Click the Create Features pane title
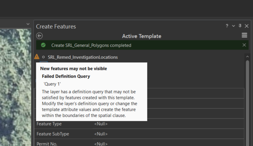The width and height of the screenshot is (253, 146). point(56,26)
